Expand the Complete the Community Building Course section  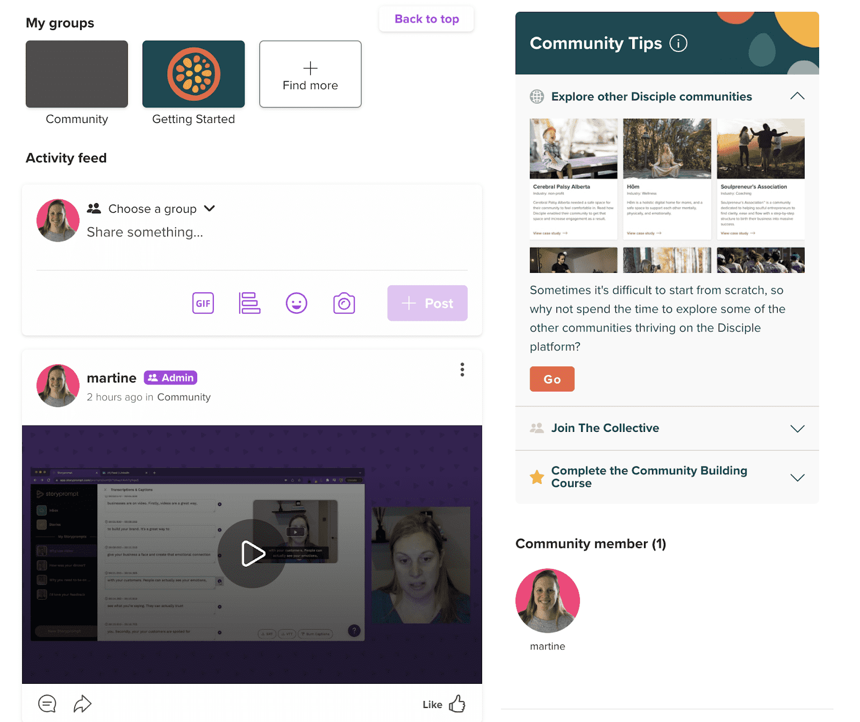798,477
